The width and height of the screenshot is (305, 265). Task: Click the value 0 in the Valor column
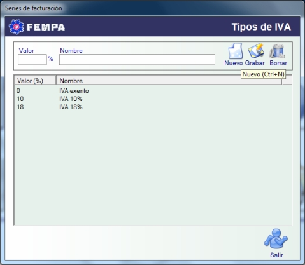(18, 91)
